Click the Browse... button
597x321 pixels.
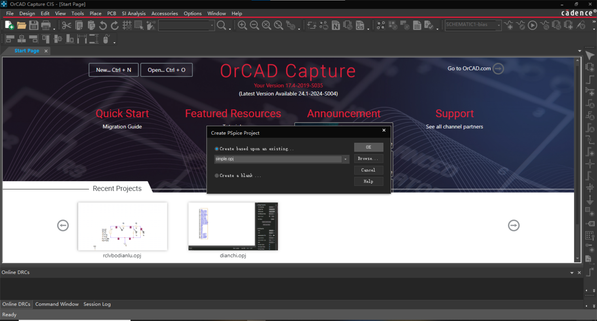pyautogui.click(x=368, y=159)
